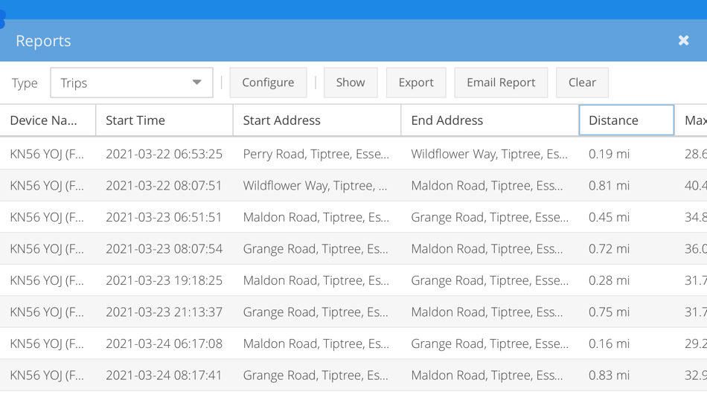This screenshot has width=707, height=397.
Task: Sort by Start Address column header
Action: tap(317, 120)
